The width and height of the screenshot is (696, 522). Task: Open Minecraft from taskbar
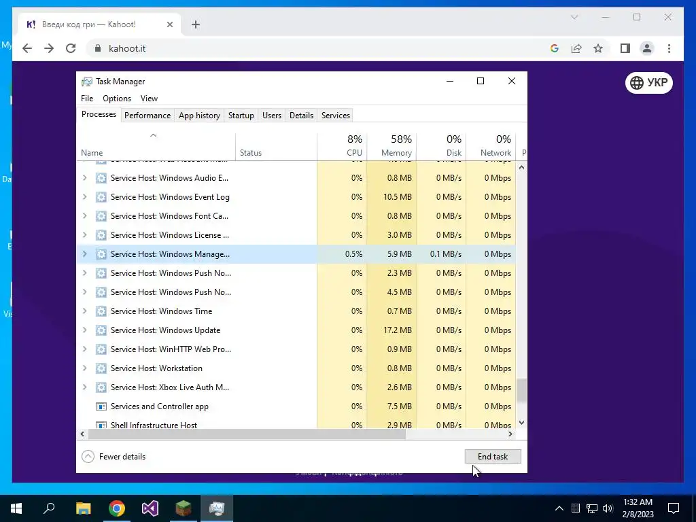tap(184, 508)
